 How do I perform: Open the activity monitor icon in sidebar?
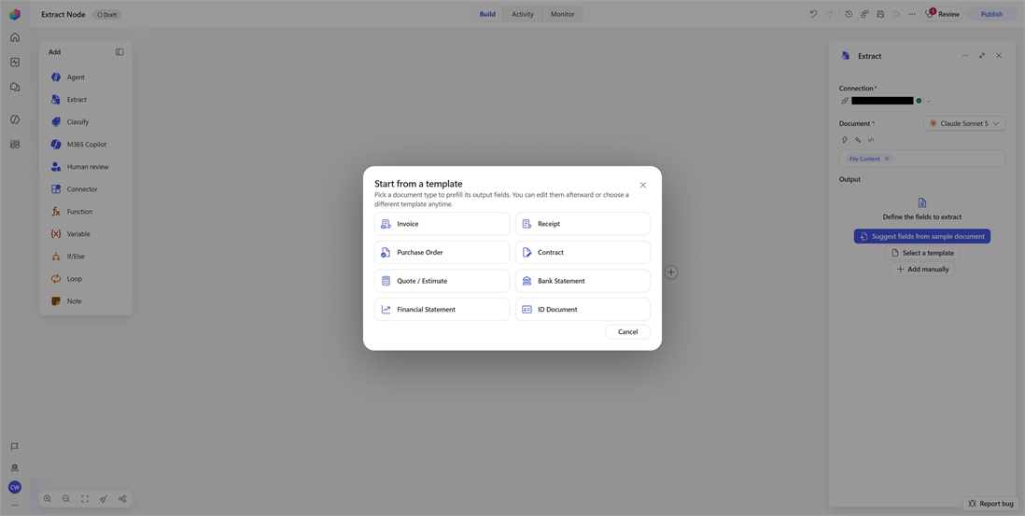(x=15, y=62)
